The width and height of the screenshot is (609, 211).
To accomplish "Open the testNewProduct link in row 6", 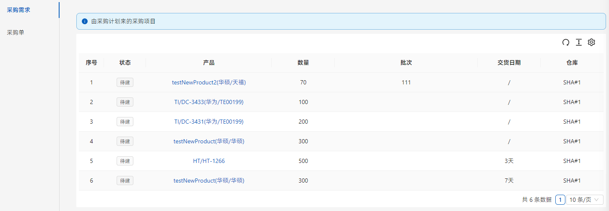I will (209, 180).
